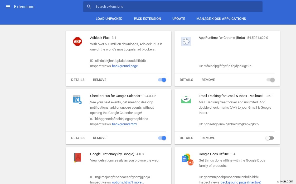Click the UPDATE button
This screenshot has height=184, width=296.
[x=179, y=19]
